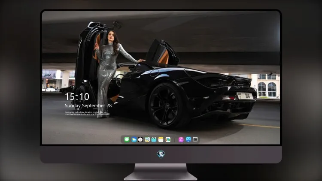Open the Camera app in dock
The width and height of the screenshot is (322, 181).
pyautogui.click(x=195, y=139)
